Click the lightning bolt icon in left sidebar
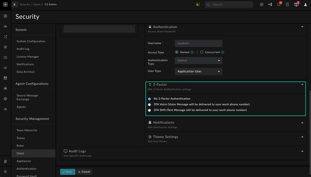 [x=5, y=47]
